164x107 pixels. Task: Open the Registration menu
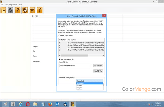click(x=13, y=5)
